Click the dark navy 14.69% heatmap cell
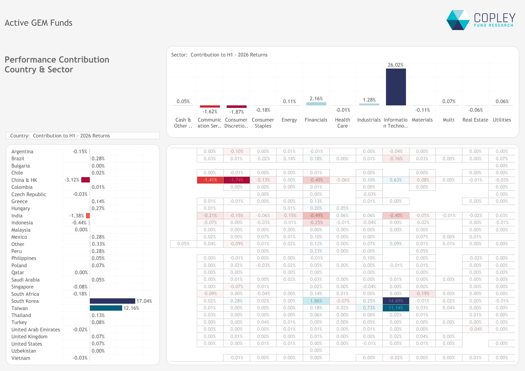The image size is (525, 371). point(396,301)
